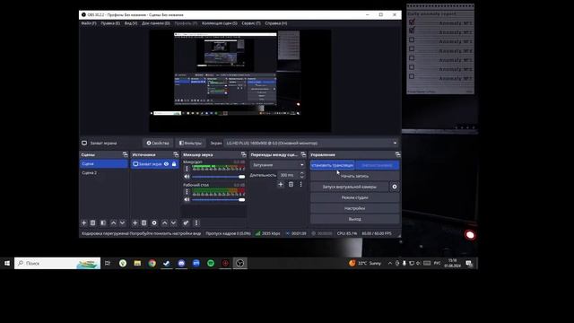Click the Выход exit button
Viewport: 574px width, 323px height.
[x=355, y=219]
